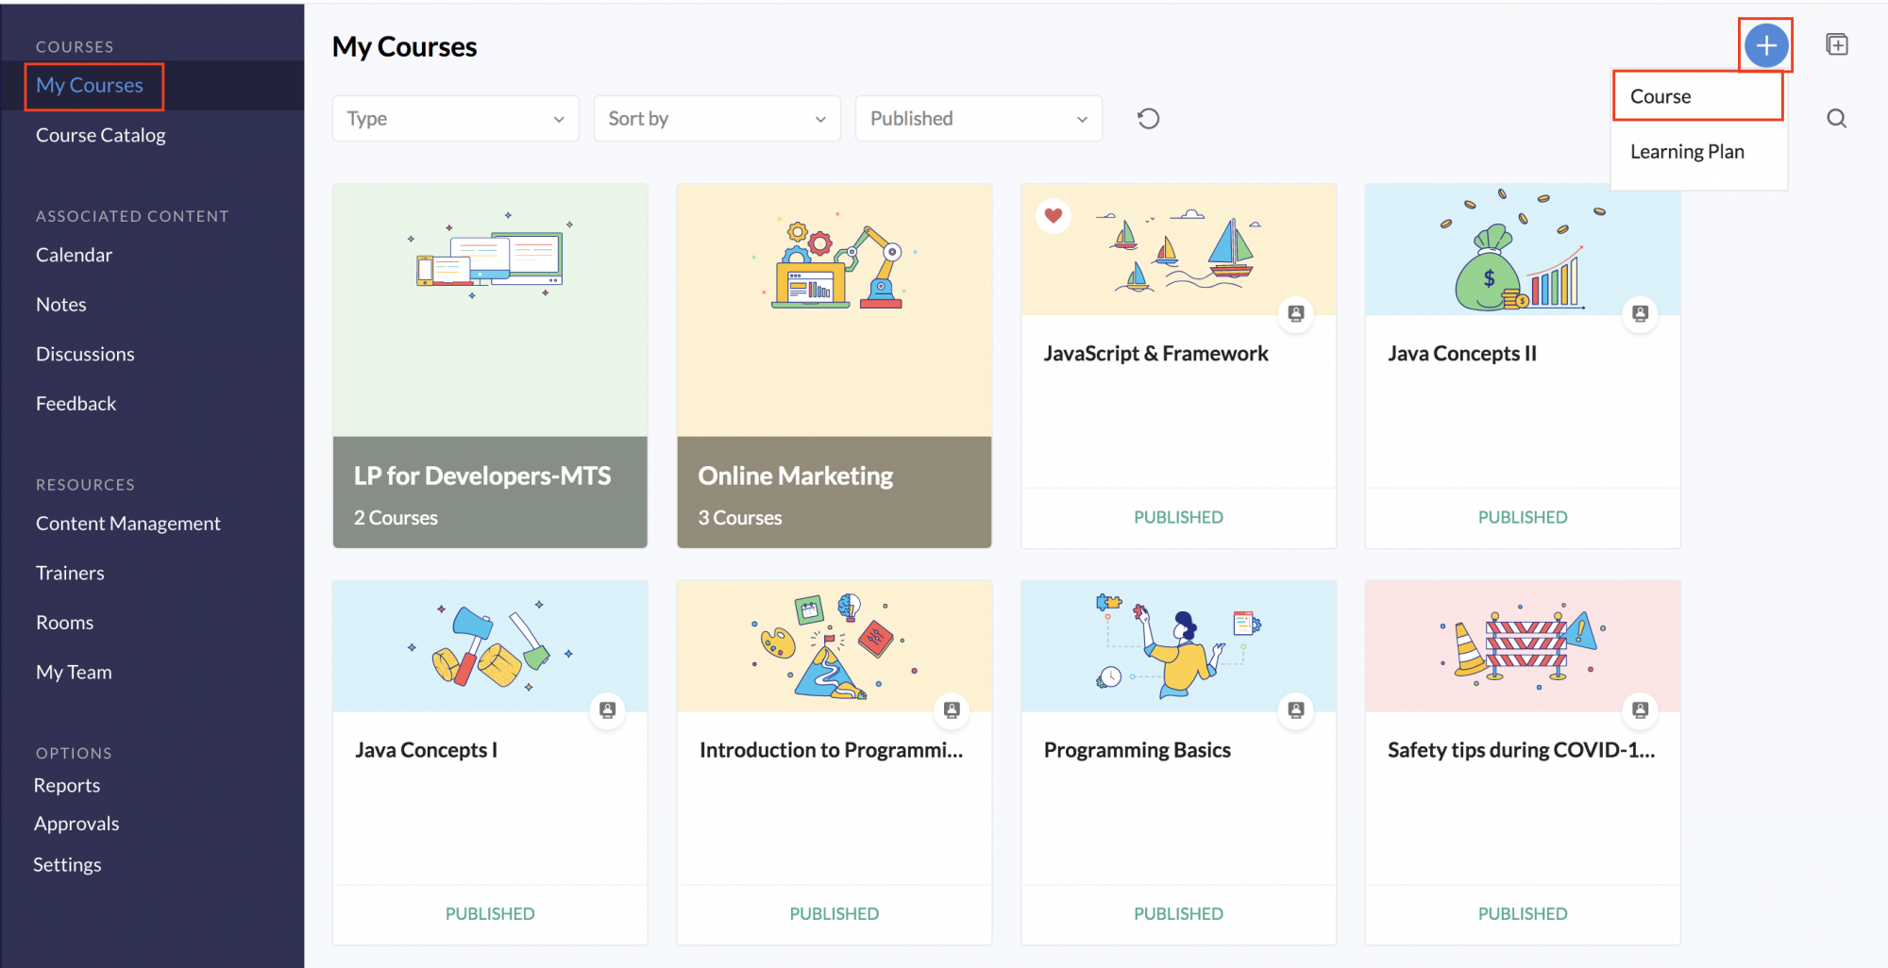The height and width of the screenshot is (968, 1888).
Task: Click PUBLISHED status on Java Concepts I card
Action: pyautogui.click(x=490, y=913)
